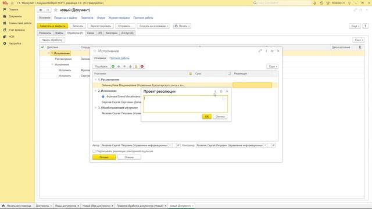Collapse the 1. Рассмотрение group
Screen dimensions: 372x209
96,80
